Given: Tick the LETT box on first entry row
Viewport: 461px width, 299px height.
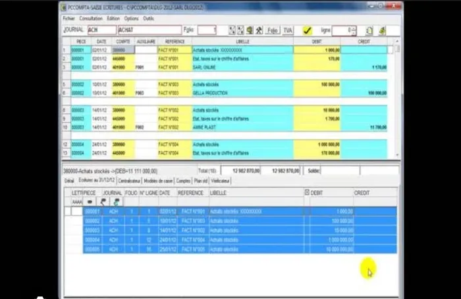Looking at the screenshot, I should 77,211.
